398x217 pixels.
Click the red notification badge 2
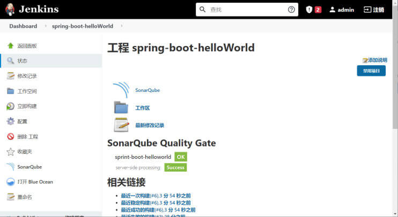coord(318,10)
